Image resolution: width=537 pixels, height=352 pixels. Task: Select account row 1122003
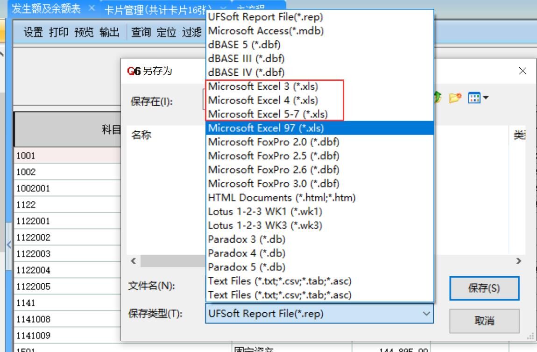coord(67,254)
